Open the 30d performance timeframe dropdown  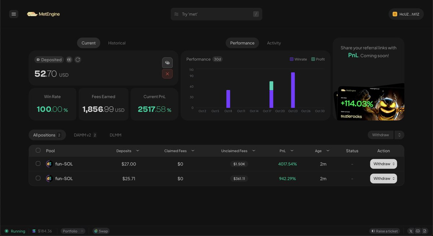click(218, 59)
